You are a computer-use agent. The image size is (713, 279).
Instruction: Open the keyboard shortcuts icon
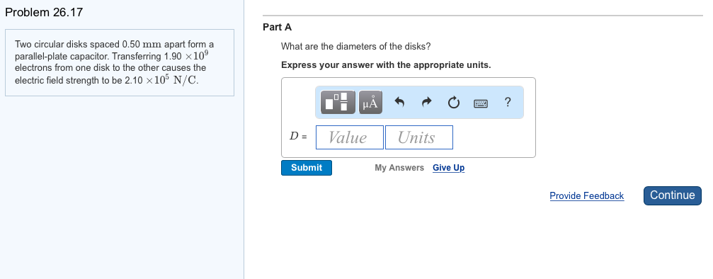point(481,103)
